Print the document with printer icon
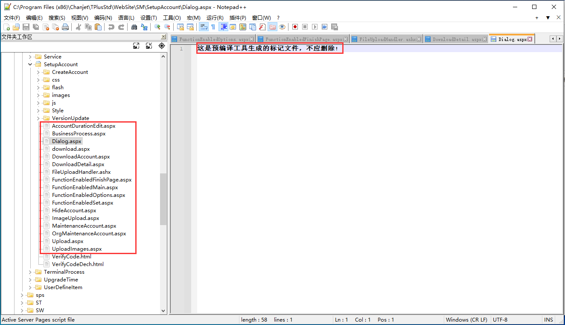565x325 pixels. click(x=65, y=27)
